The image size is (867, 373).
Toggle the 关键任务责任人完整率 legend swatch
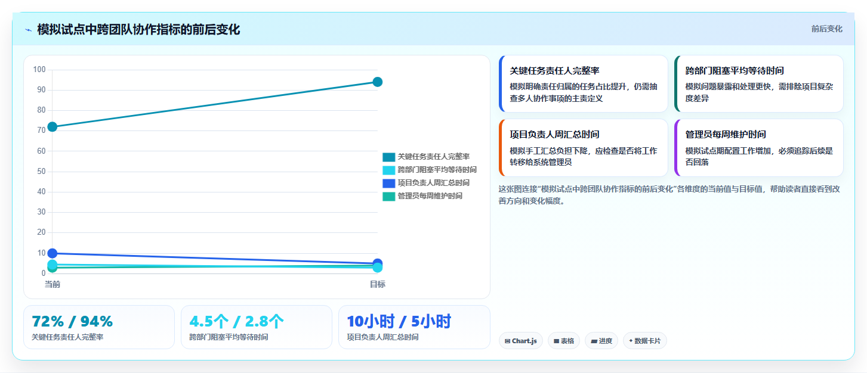(388, 157)
